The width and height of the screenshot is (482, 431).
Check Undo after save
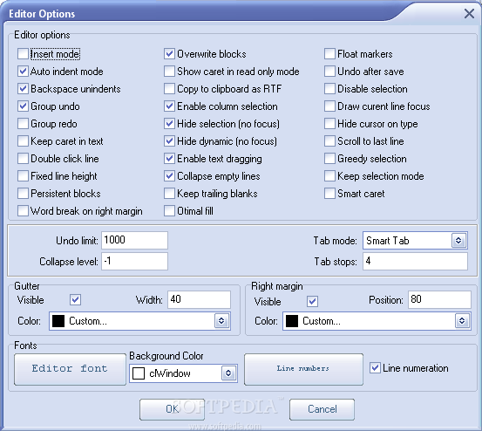[x=329, y=72]
